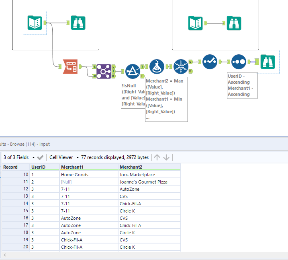Click the Join tool's R input anchor

94,76
